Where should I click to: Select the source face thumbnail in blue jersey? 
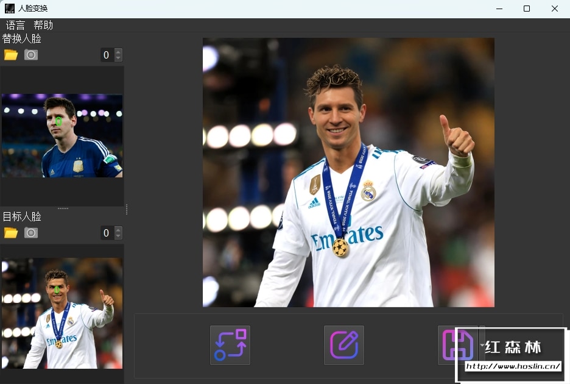(x=62, y=136)
